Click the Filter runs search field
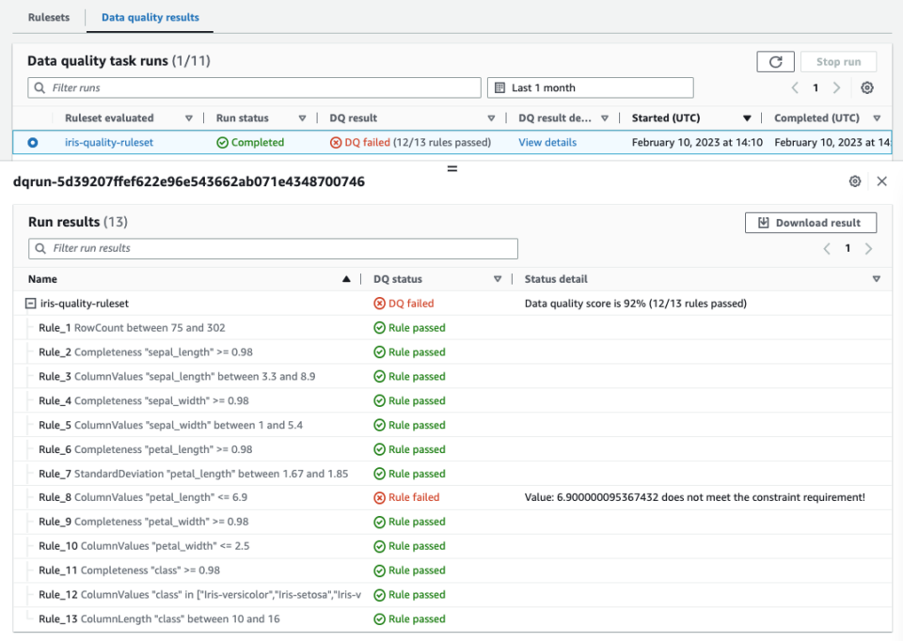The width and height of the screenshot is (903, 641). click(254, 87)
